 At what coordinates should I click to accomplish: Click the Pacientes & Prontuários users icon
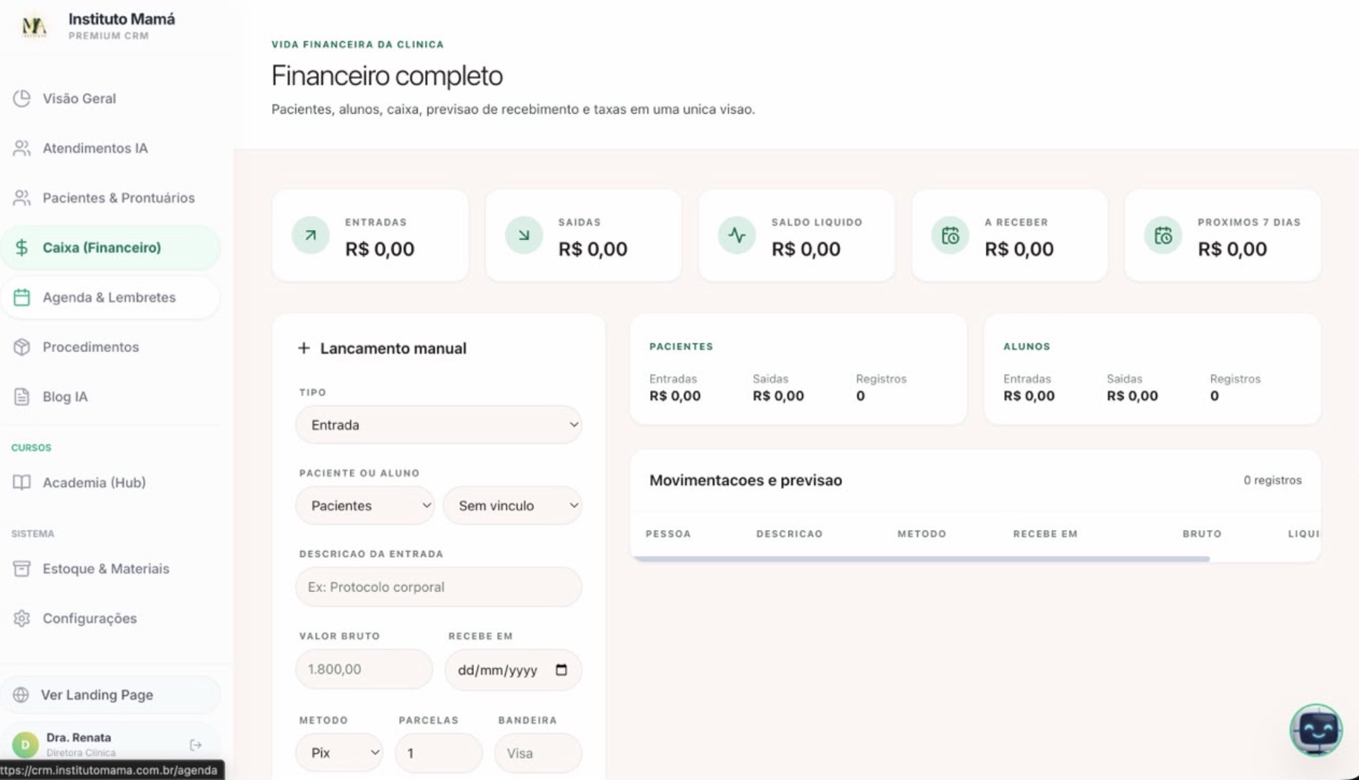pos(22,198)
